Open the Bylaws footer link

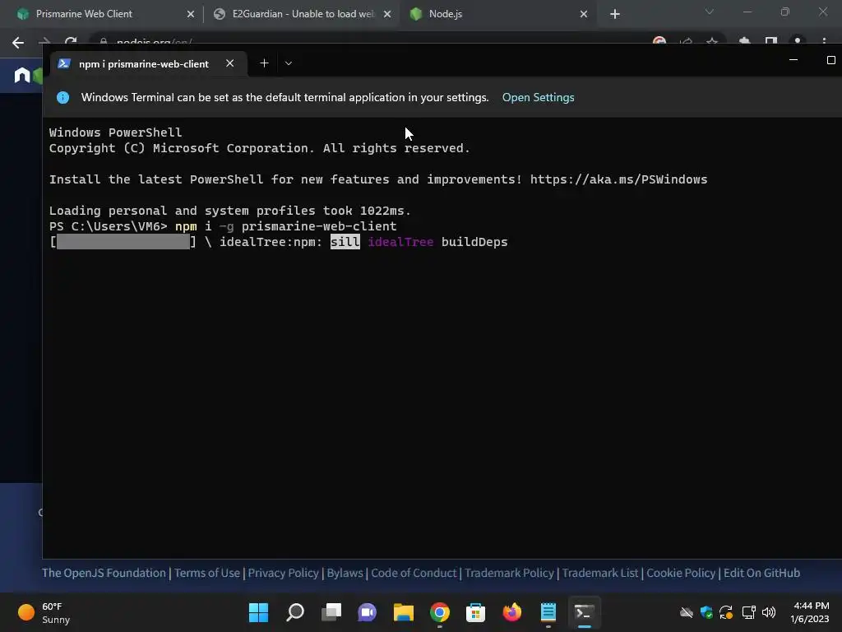pos(345,573)
